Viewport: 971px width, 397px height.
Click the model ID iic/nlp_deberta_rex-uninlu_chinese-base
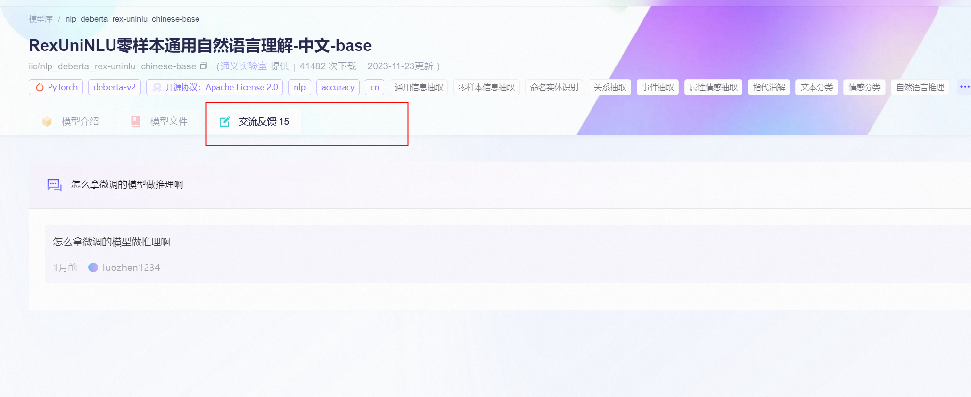(x=112, y=66)
